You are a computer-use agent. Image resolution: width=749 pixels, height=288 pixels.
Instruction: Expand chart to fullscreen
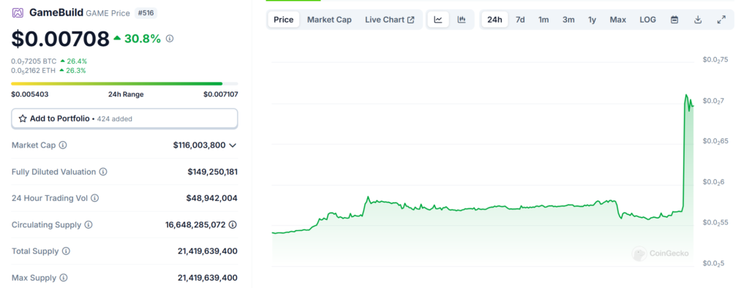[721, 20]
